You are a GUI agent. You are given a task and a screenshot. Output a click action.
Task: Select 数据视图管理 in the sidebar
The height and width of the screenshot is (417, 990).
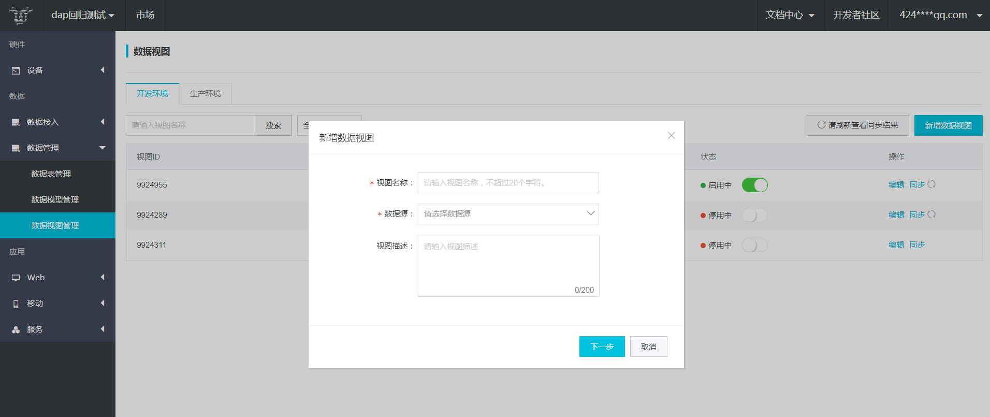coord(57,225)
